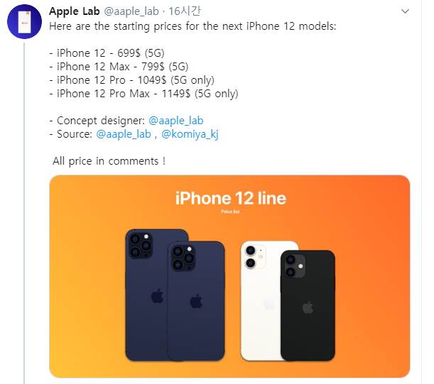The width and height of the screenshot is (434, 384).
Task: Select the 'iPhone 12 Pro Max - 1149$' line
Action: pyautogui.click(x=143, y=94)
